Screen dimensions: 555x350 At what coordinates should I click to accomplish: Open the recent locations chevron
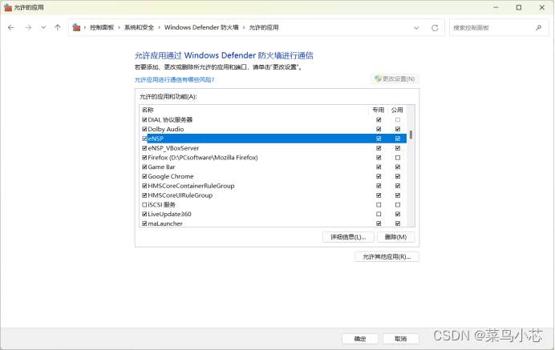point(43,27)
